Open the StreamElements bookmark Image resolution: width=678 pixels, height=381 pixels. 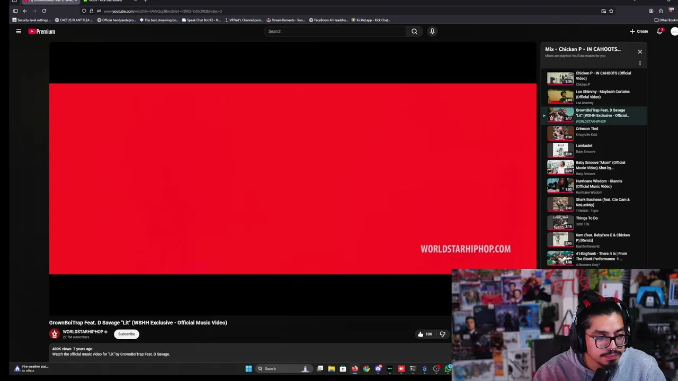coord(286,20)
